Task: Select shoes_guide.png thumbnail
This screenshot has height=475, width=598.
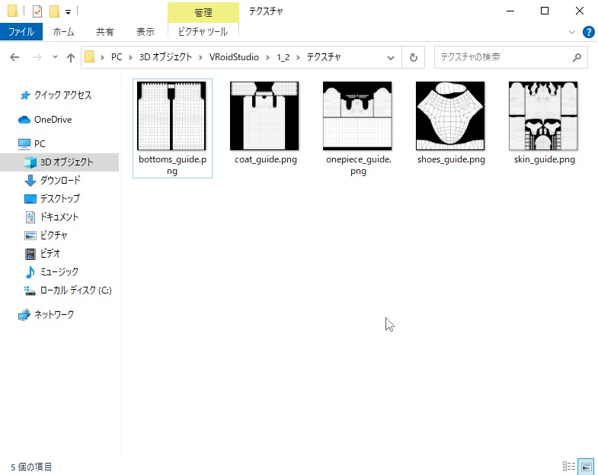Action: pyautogui.click(x=450, y=116)
